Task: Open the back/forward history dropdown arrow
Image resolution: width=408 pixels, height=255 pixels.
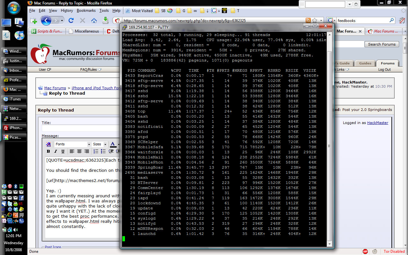Action: pos(62,20)
